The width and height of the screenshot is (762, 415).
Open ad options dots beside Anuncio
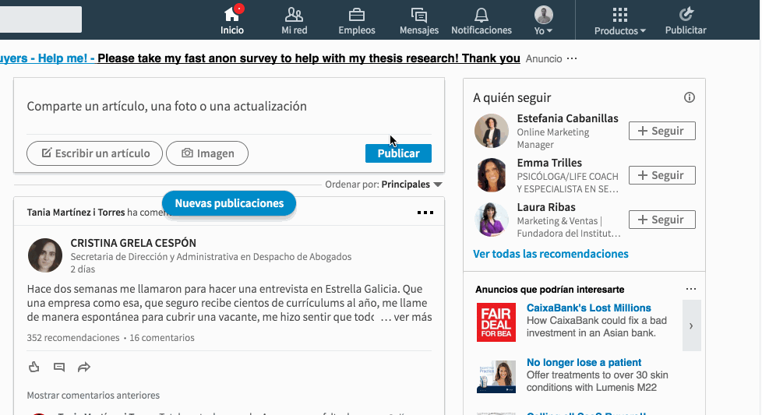click(572, 58)
